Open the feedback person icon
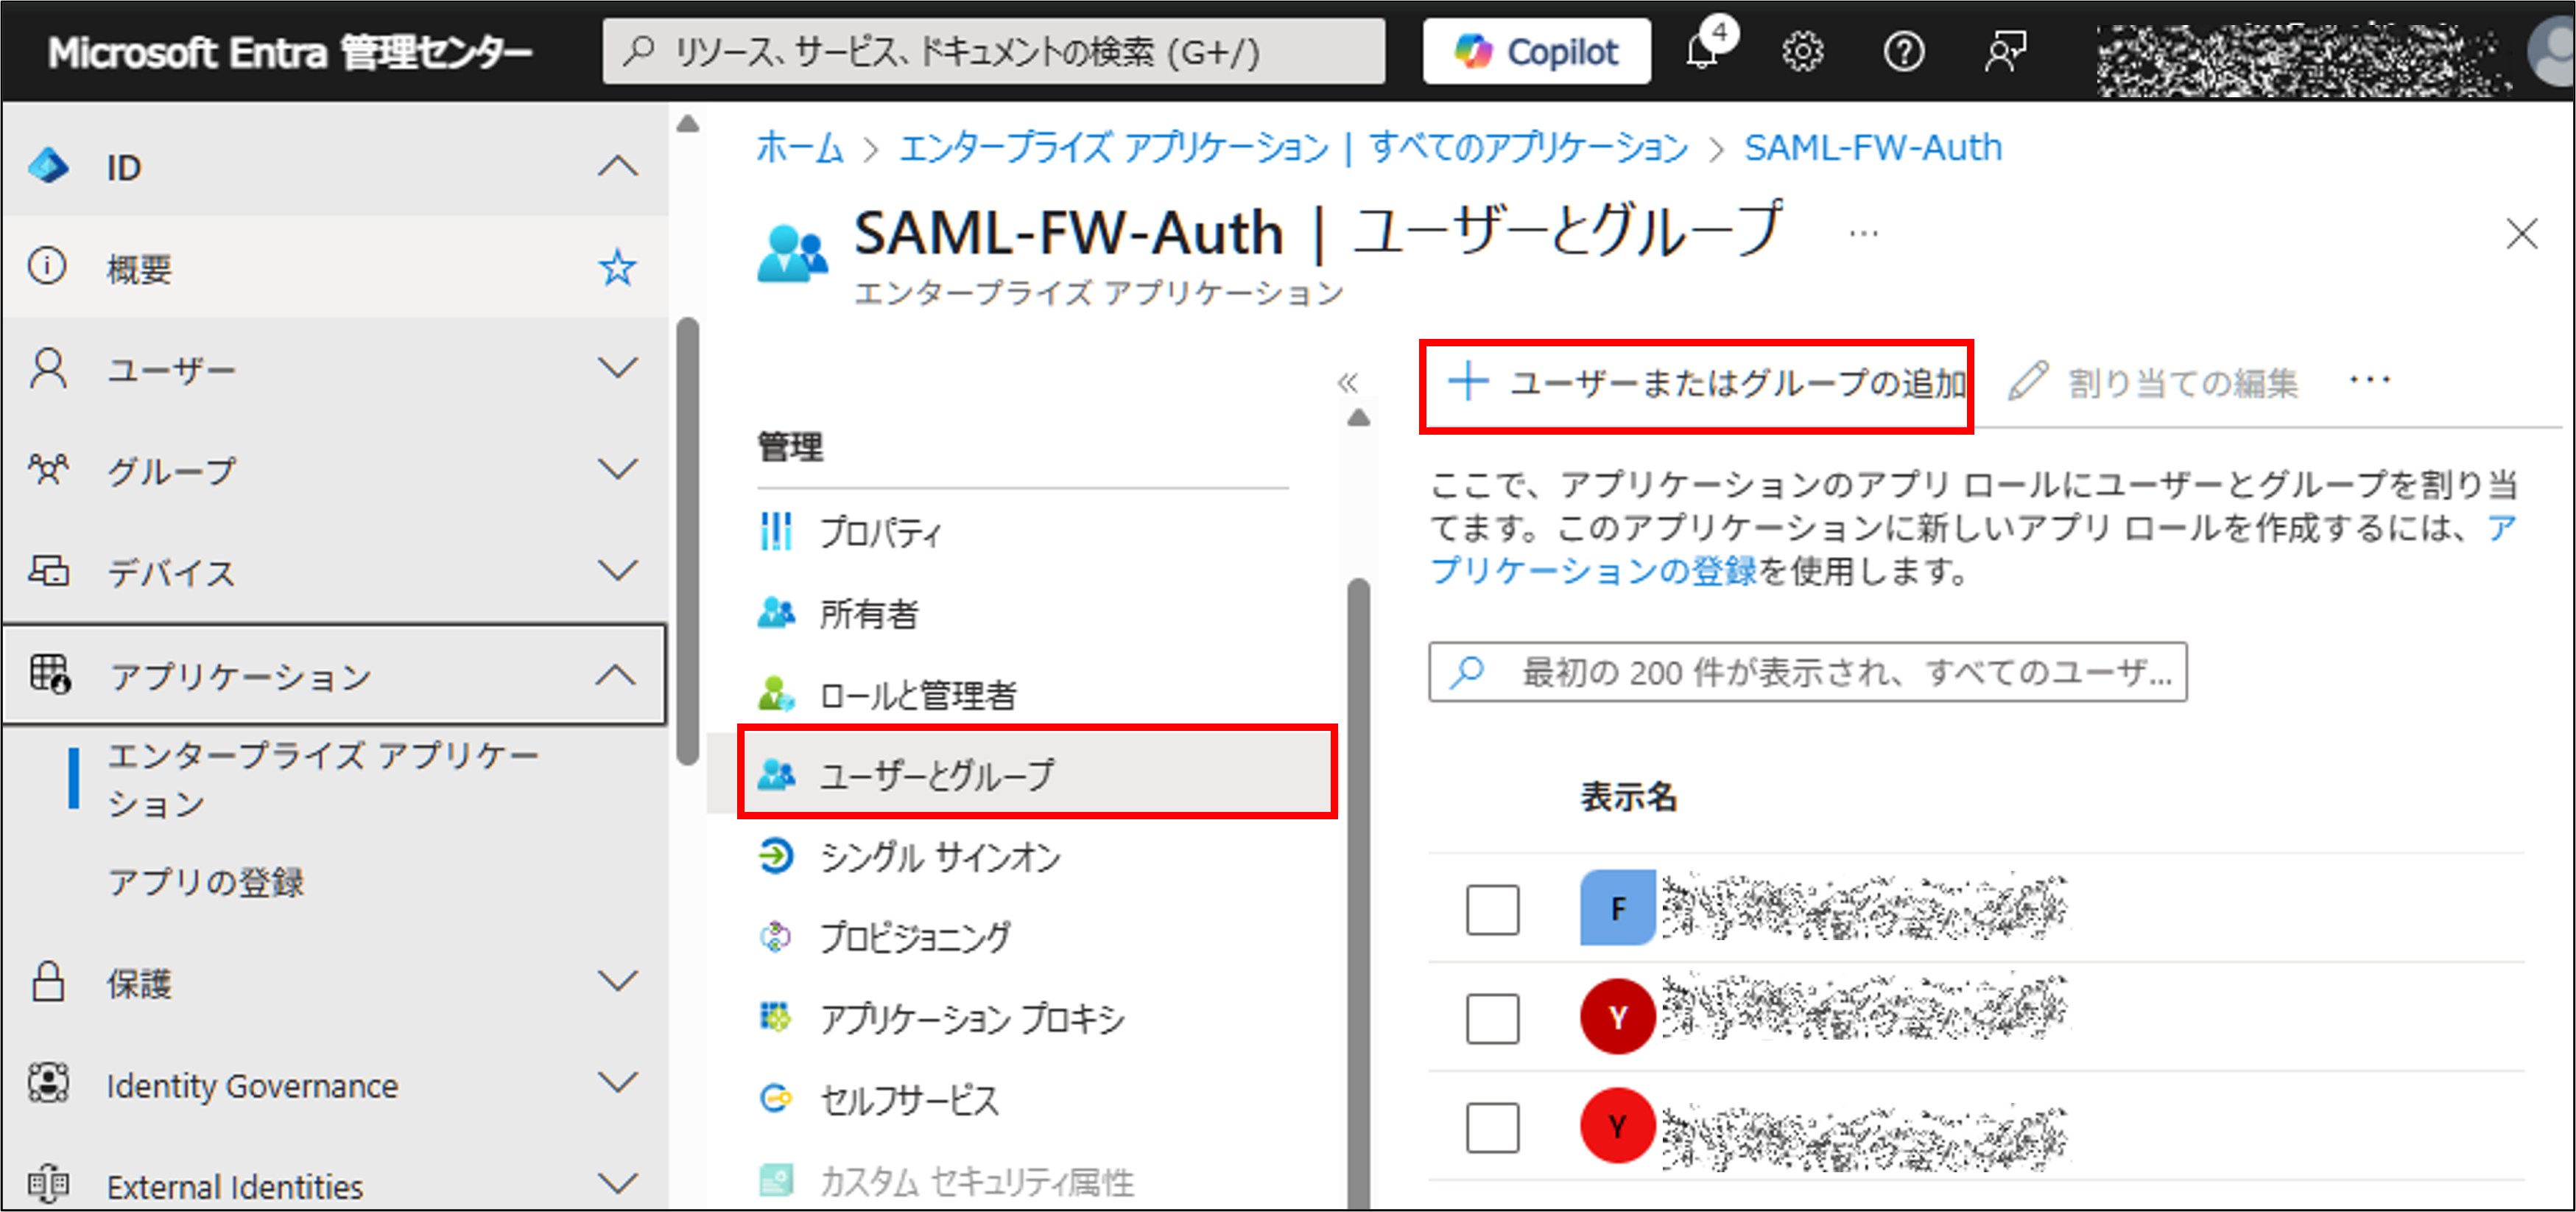The height and width of the screenshot is (1212, 2576). pyautogui.click(x=2005, y=52)
